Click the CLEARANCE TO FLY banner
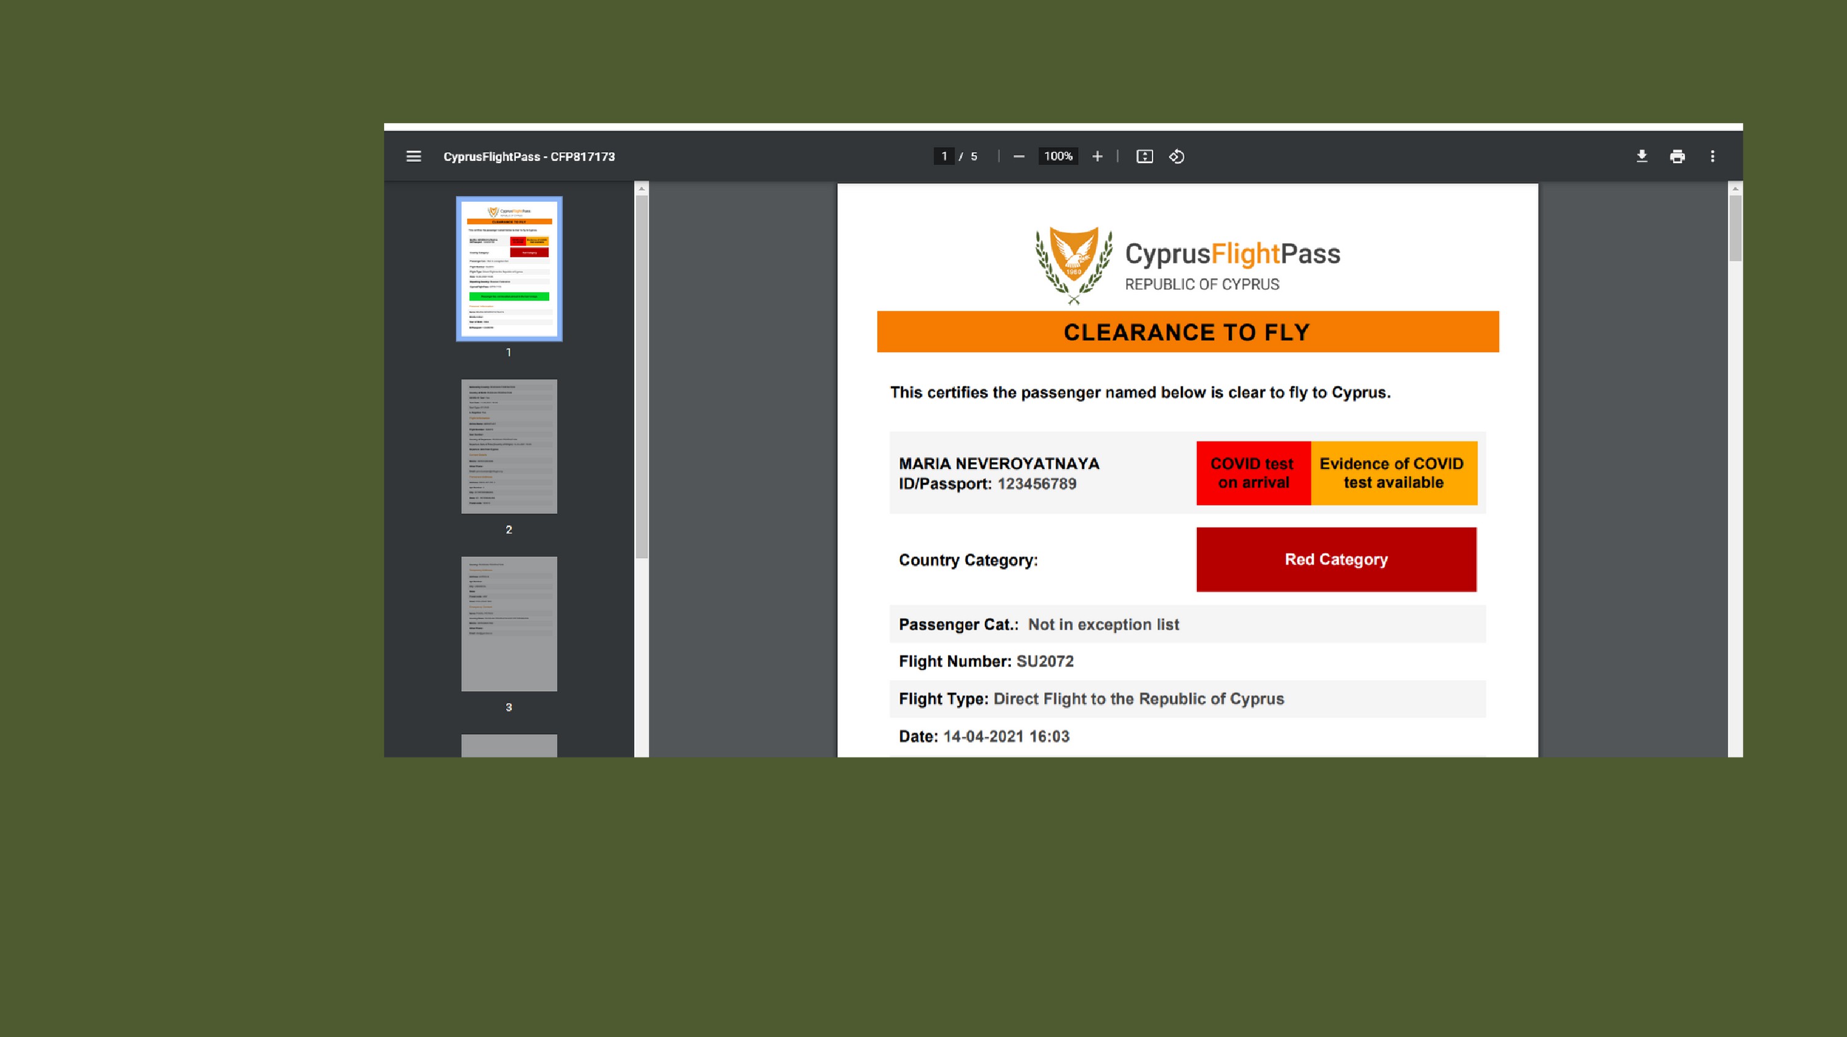 [1188, 332]
